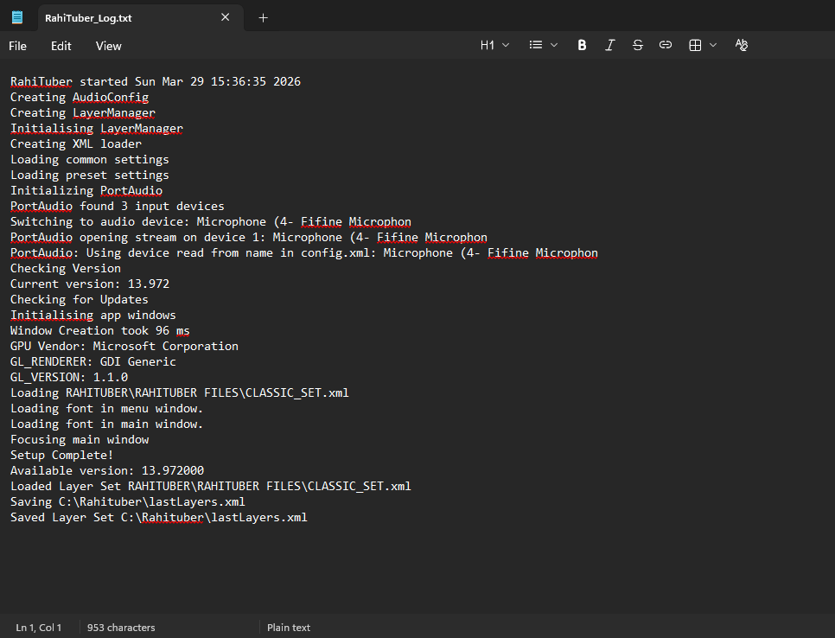Screen dimensions: 835x638
Task: Click the Ln 1, Col 1 status indicator
Action: [39, 628]
